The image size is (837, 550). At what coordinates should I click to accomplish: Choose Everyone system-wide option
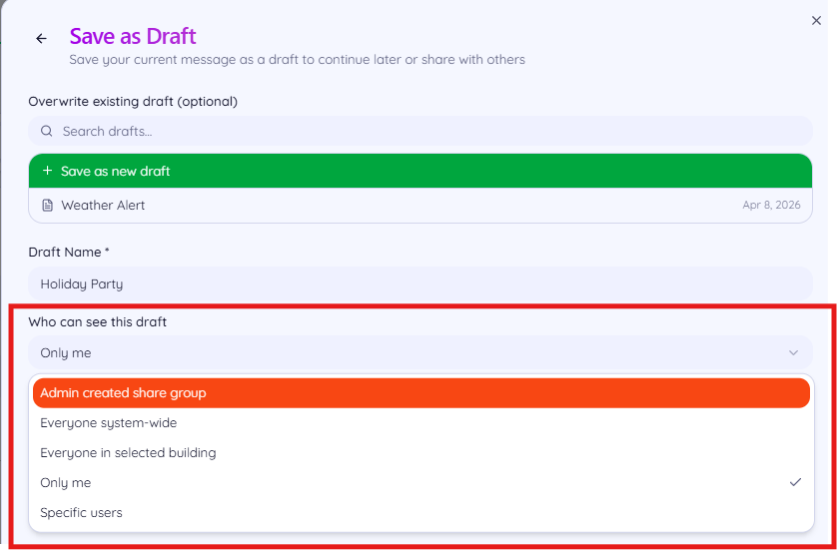[421, 423]
